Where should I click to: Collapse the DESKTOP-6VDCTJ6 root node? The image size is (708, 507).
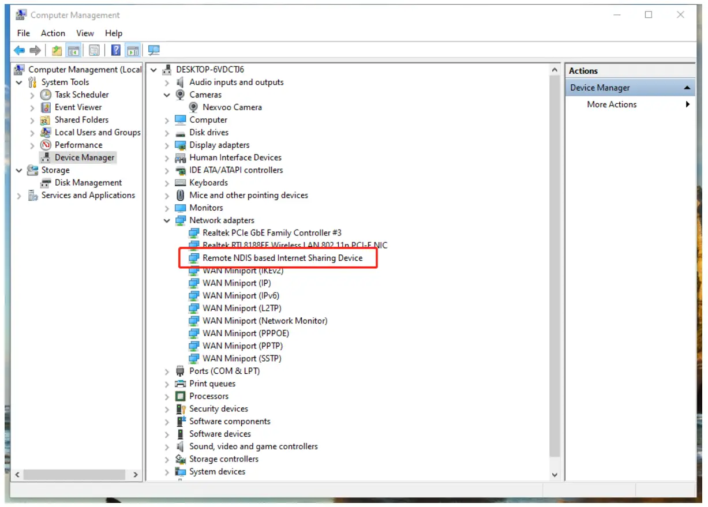pos(153,70)
